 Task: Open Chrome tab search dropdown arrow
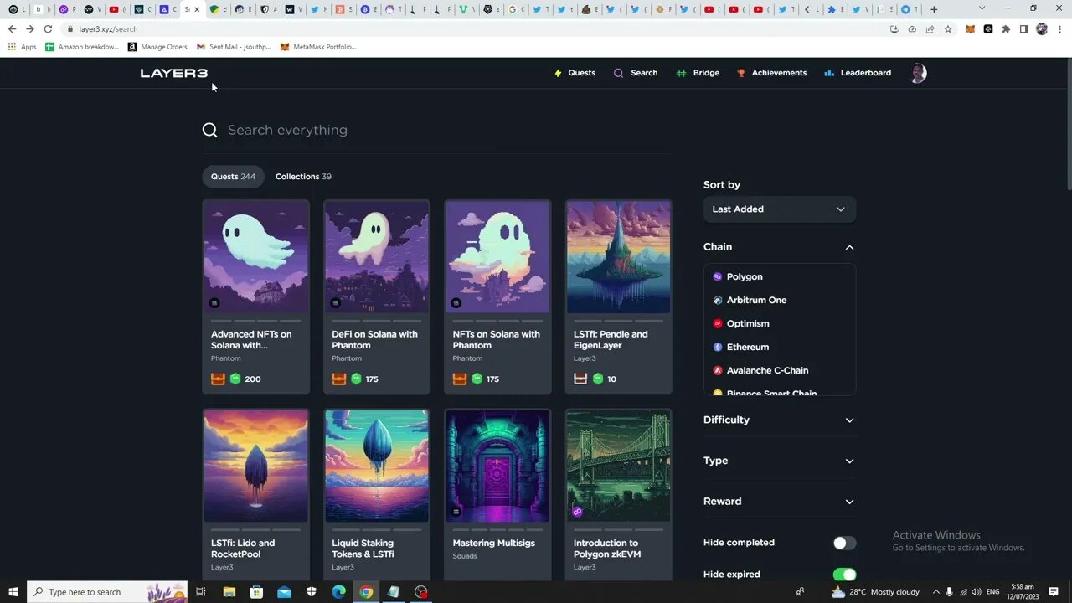(x=982, y=8)
